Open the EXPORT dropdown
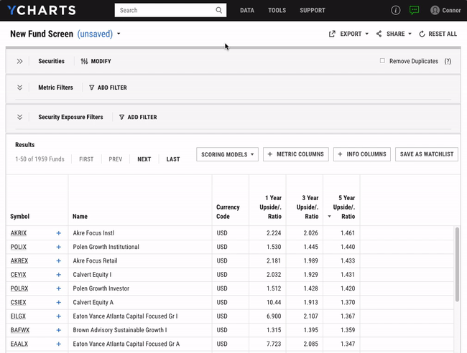The width and height of the screenshot is (467, 353). click(348, 34)
